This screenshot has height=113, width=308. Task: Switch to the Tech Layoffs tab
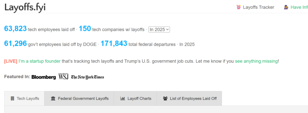coord(24,98)
